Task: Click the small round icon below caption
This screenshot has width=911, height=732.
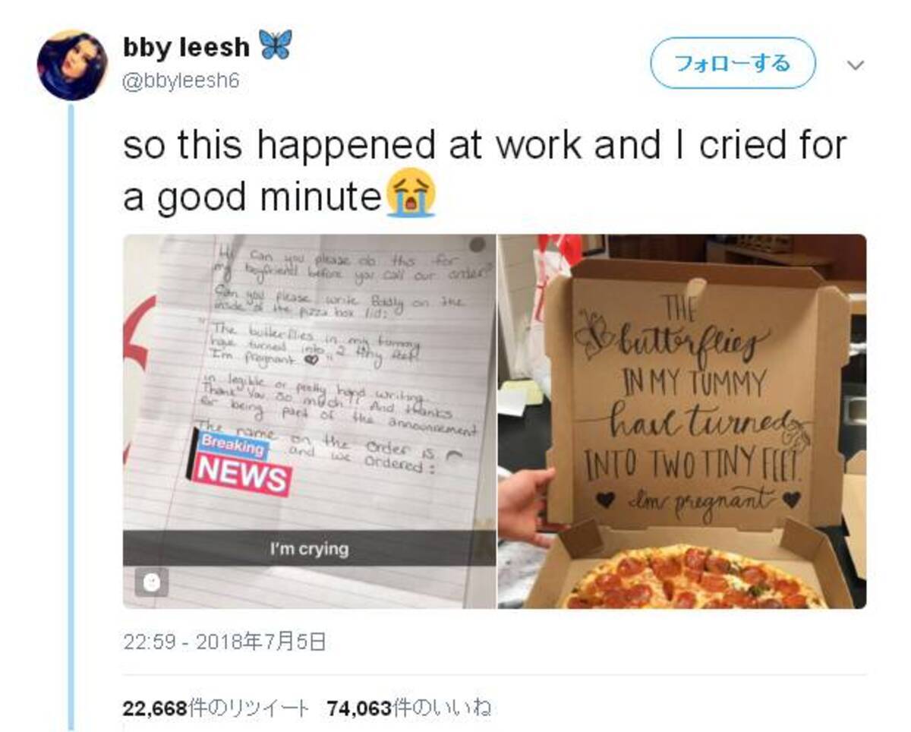Action: (x=152, y=582)
